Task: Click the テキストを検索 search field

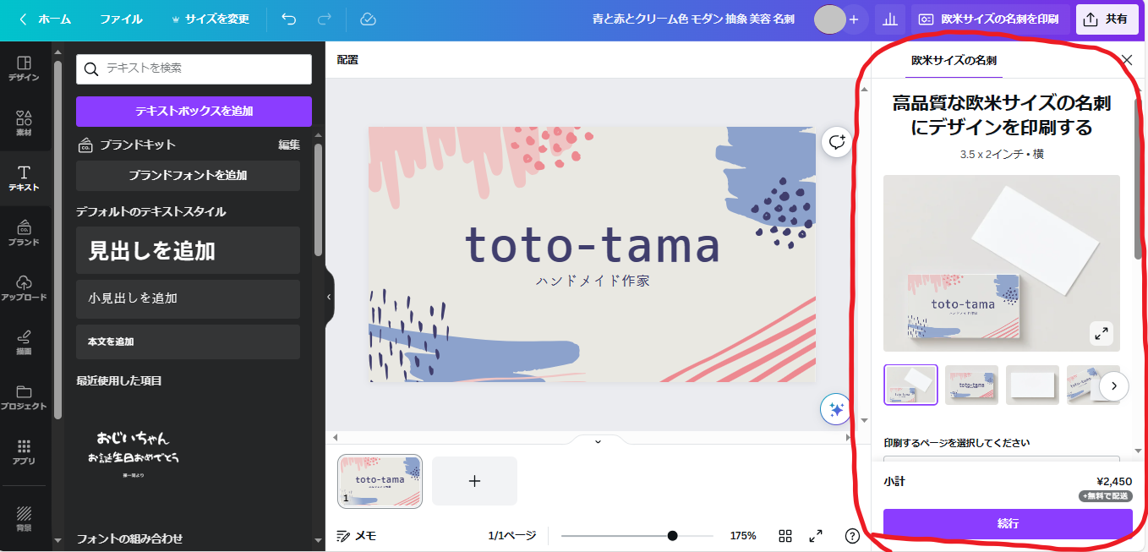Action: (194, 68)
